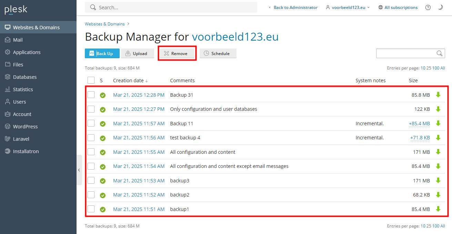Download the backup3 file
The width and height of the screenshot is (452, 234).
tap(438, 180)
